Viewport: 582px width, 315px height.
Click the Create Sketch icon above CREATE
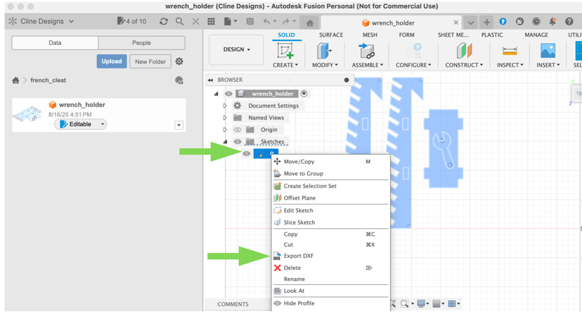click(285, 51)
